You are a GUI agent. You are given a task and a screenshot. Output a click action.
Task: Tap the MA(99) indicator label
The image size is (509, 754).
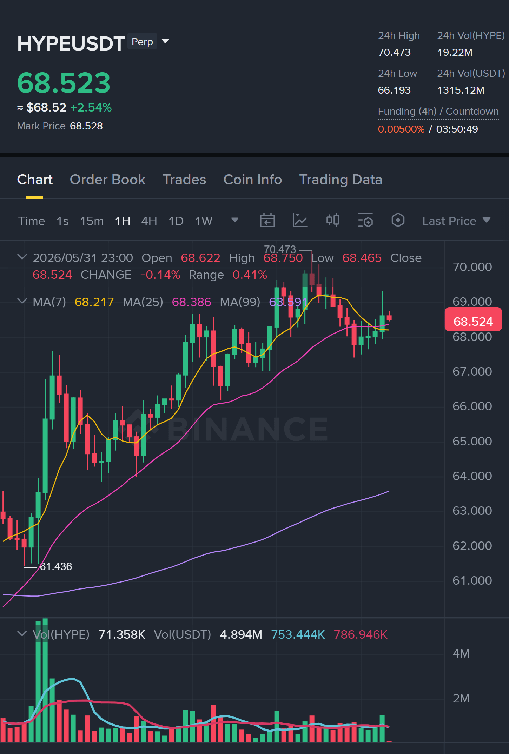click(240, 302)
